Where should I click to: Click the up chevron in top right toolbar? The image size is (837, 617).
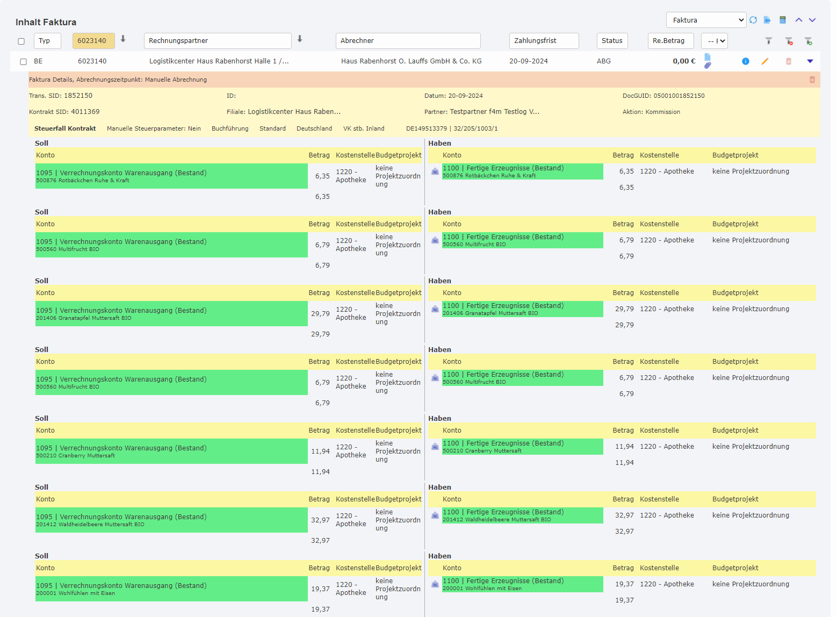799,20
